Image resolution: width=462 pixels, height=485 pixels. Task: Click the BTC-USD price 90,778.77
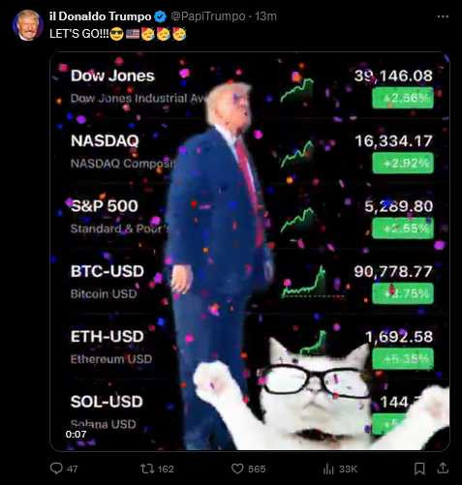point(393,271)
